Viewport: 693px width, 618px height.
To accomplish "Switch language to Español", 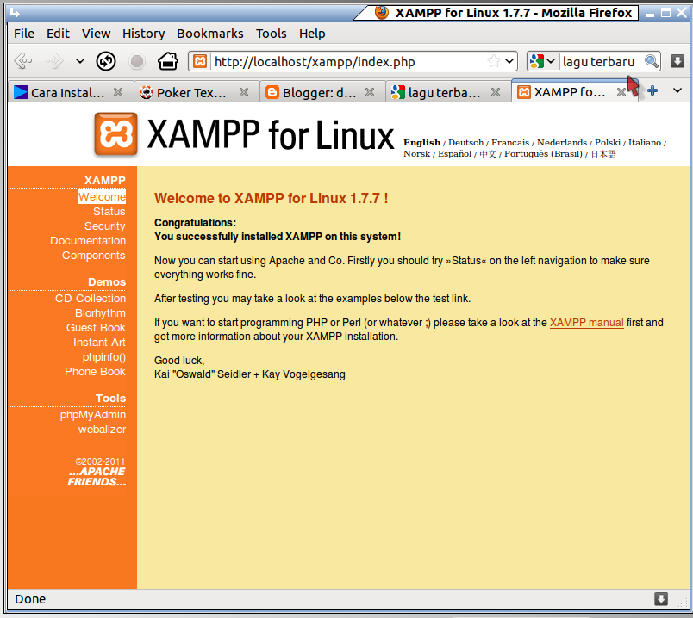I will click(454, 154).
